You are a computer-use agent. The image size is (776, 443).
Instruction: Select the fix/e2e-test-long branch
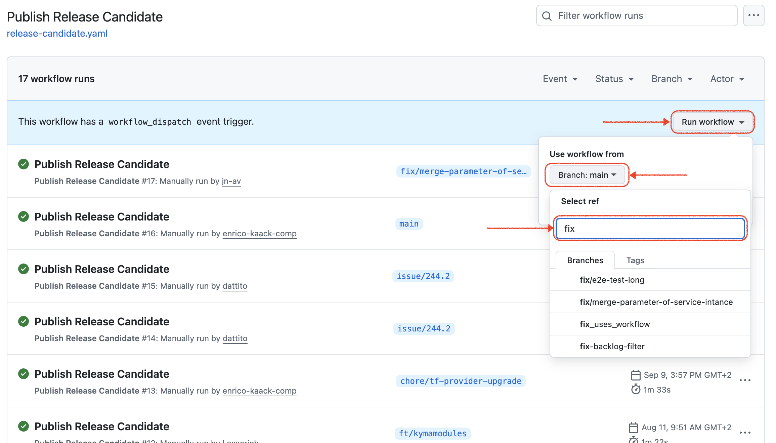click(x=611, y=280)
